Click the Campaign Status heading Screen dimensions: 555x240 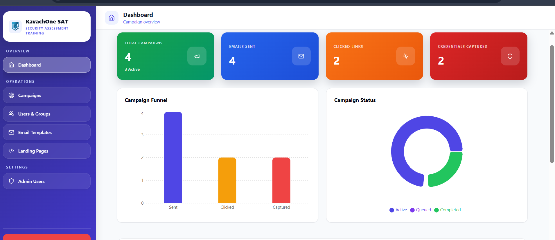(x=355, y=100)
